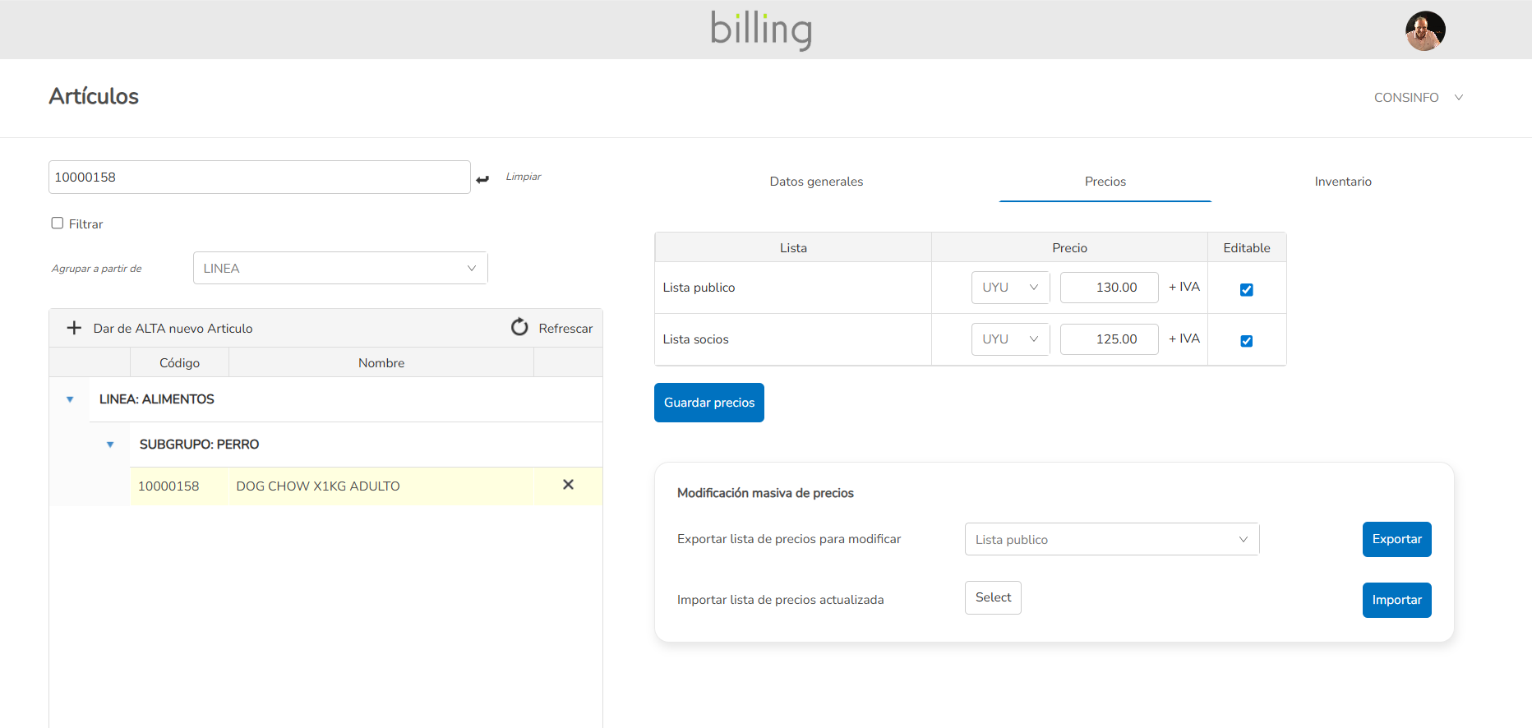Enable the Filtrar checkbox
Image resolution: width=1532 pixels, height=728 pixels.
[x=58, y=223]
